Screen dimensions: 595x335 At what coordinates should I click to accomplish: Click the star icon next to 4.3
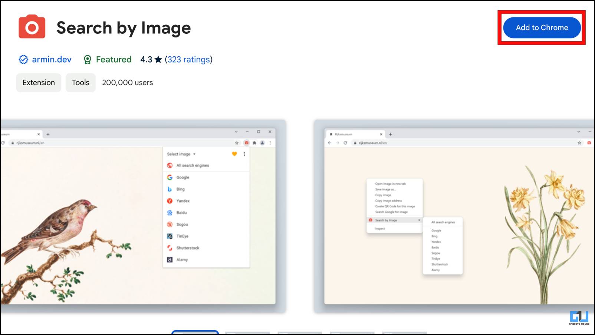pyautogui.click(x=158, y=59)
